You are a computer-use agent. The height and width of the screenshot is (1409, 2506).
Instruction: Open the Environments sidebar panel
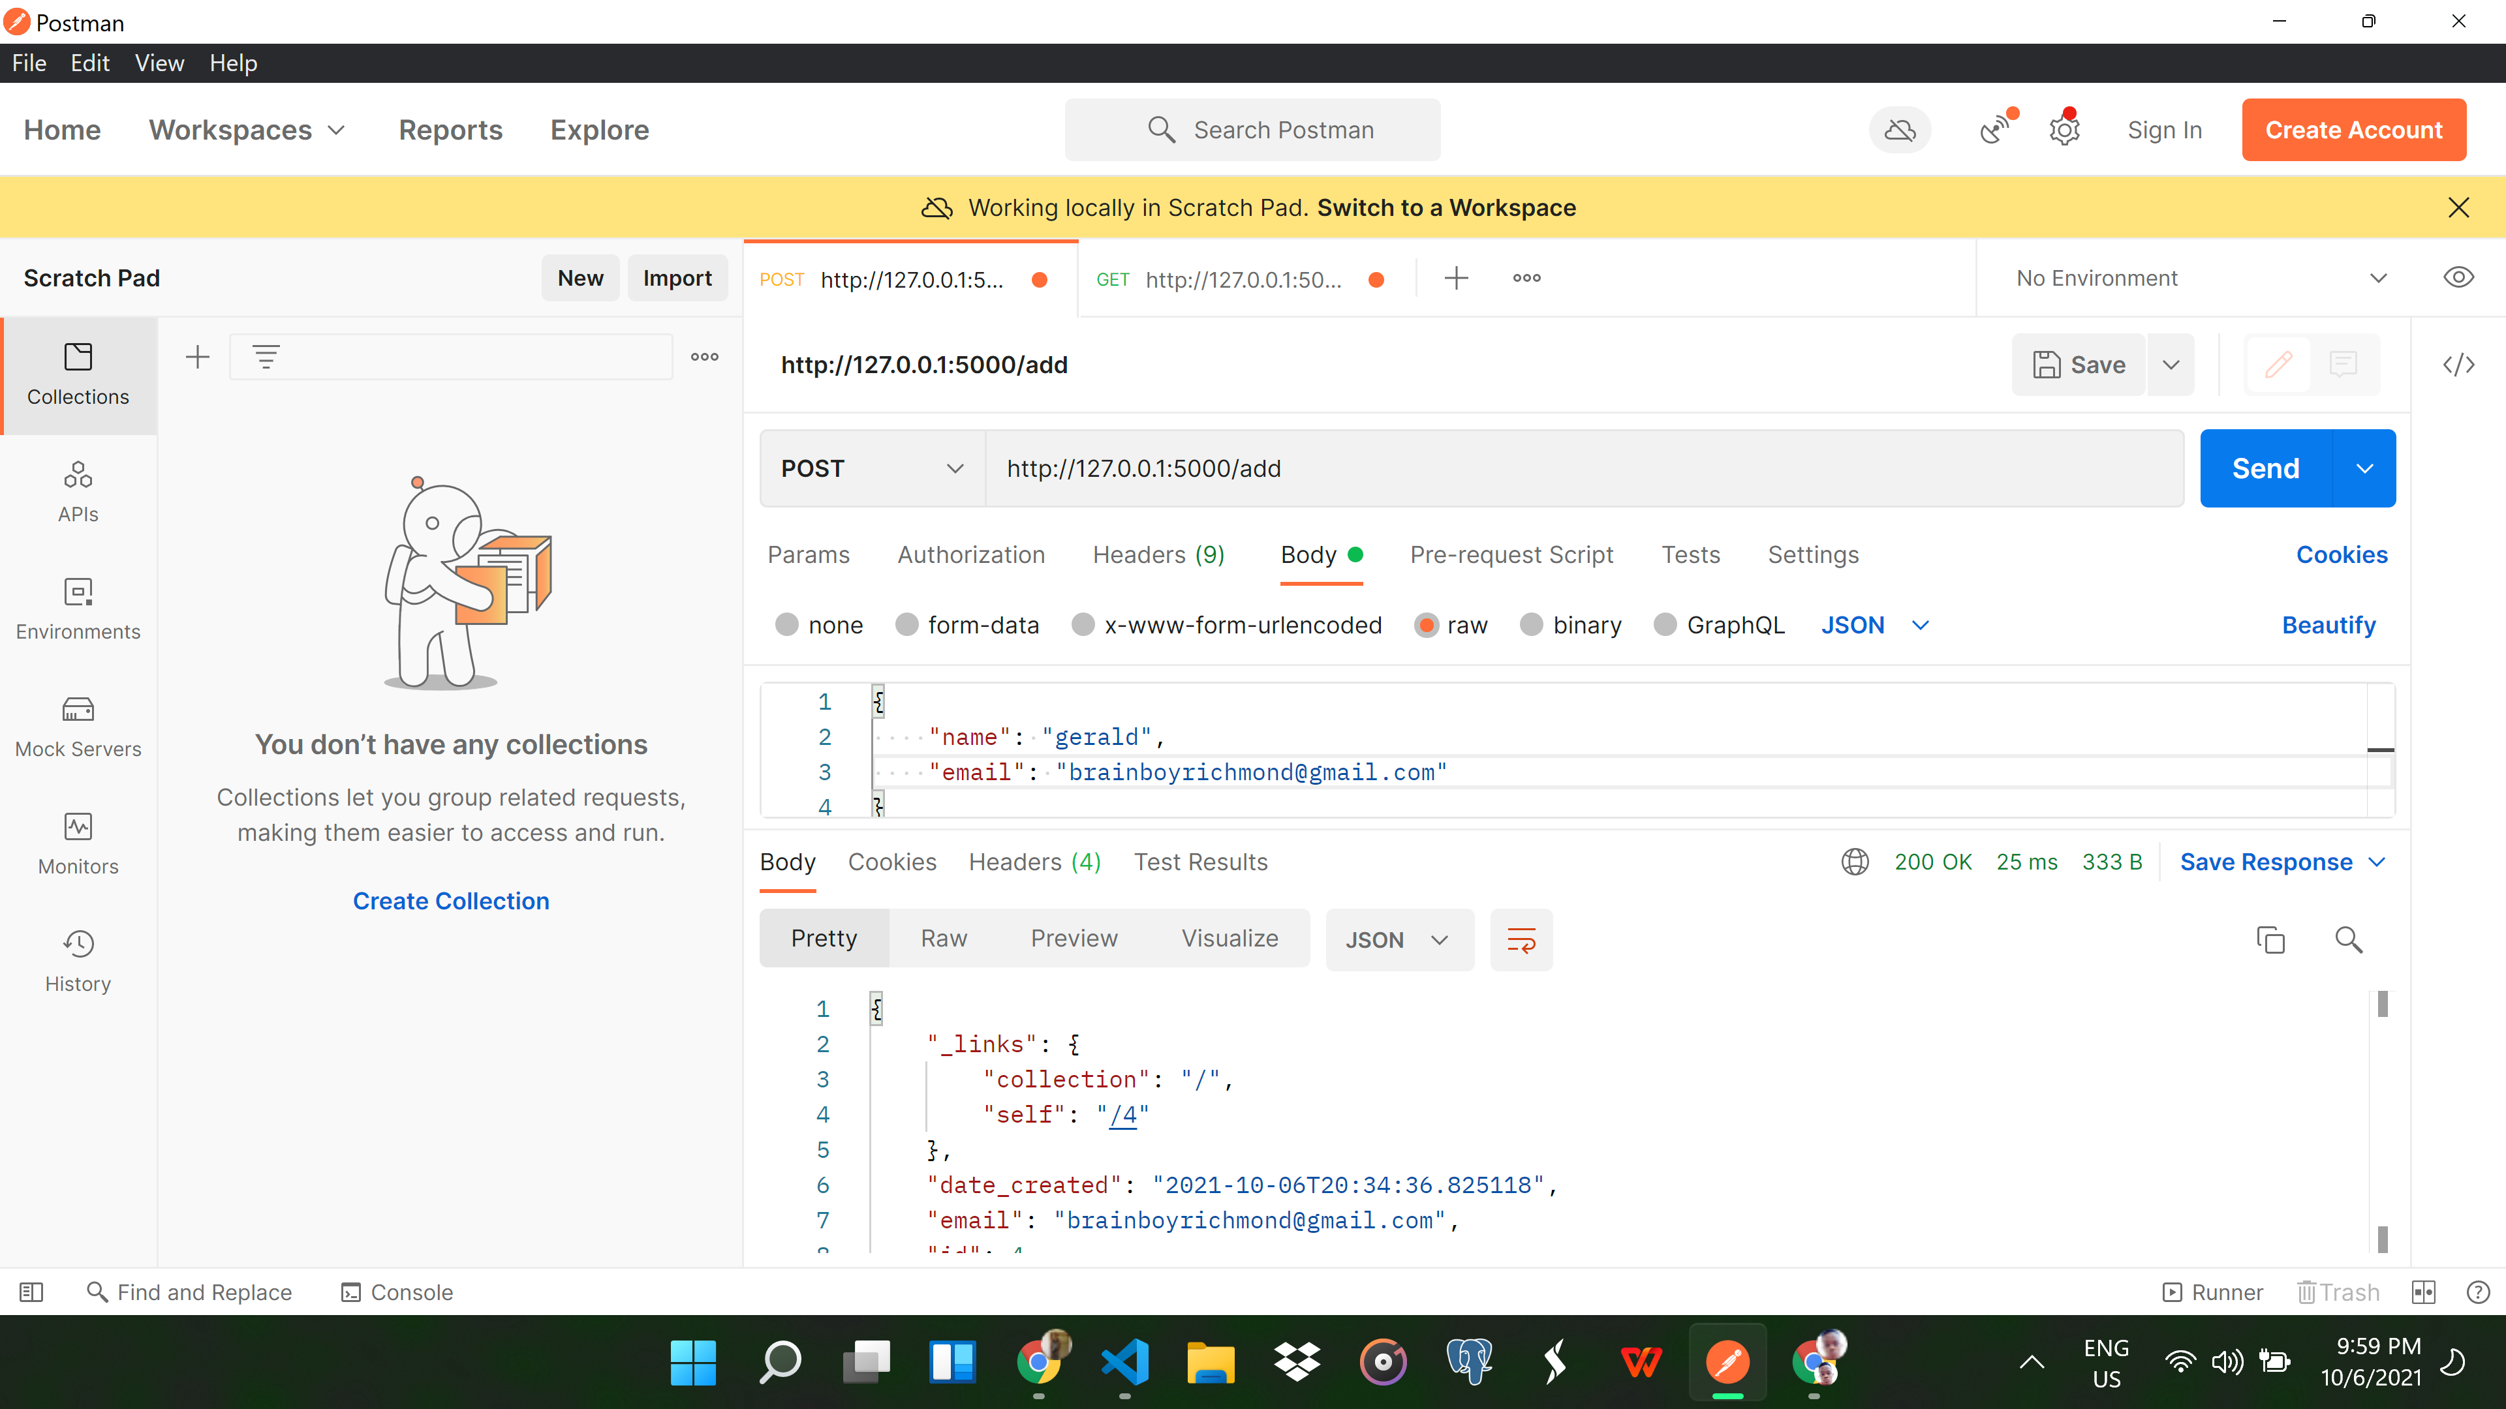[x=78, y=609]
